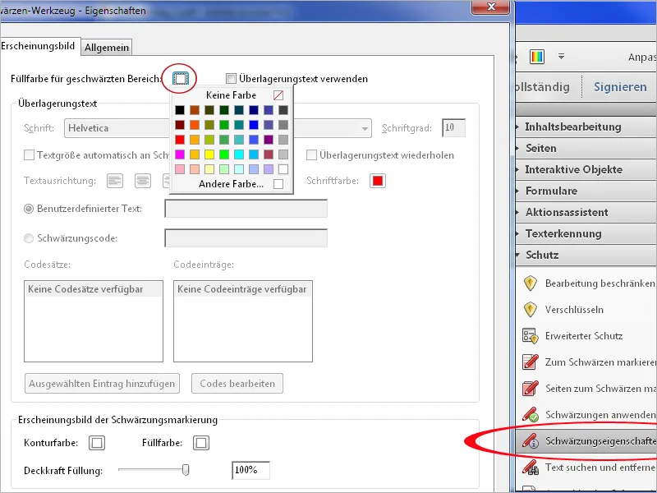Expand the Interaktive Objekte panel
The height and width of the screenshot is (493, 657).
586,169
